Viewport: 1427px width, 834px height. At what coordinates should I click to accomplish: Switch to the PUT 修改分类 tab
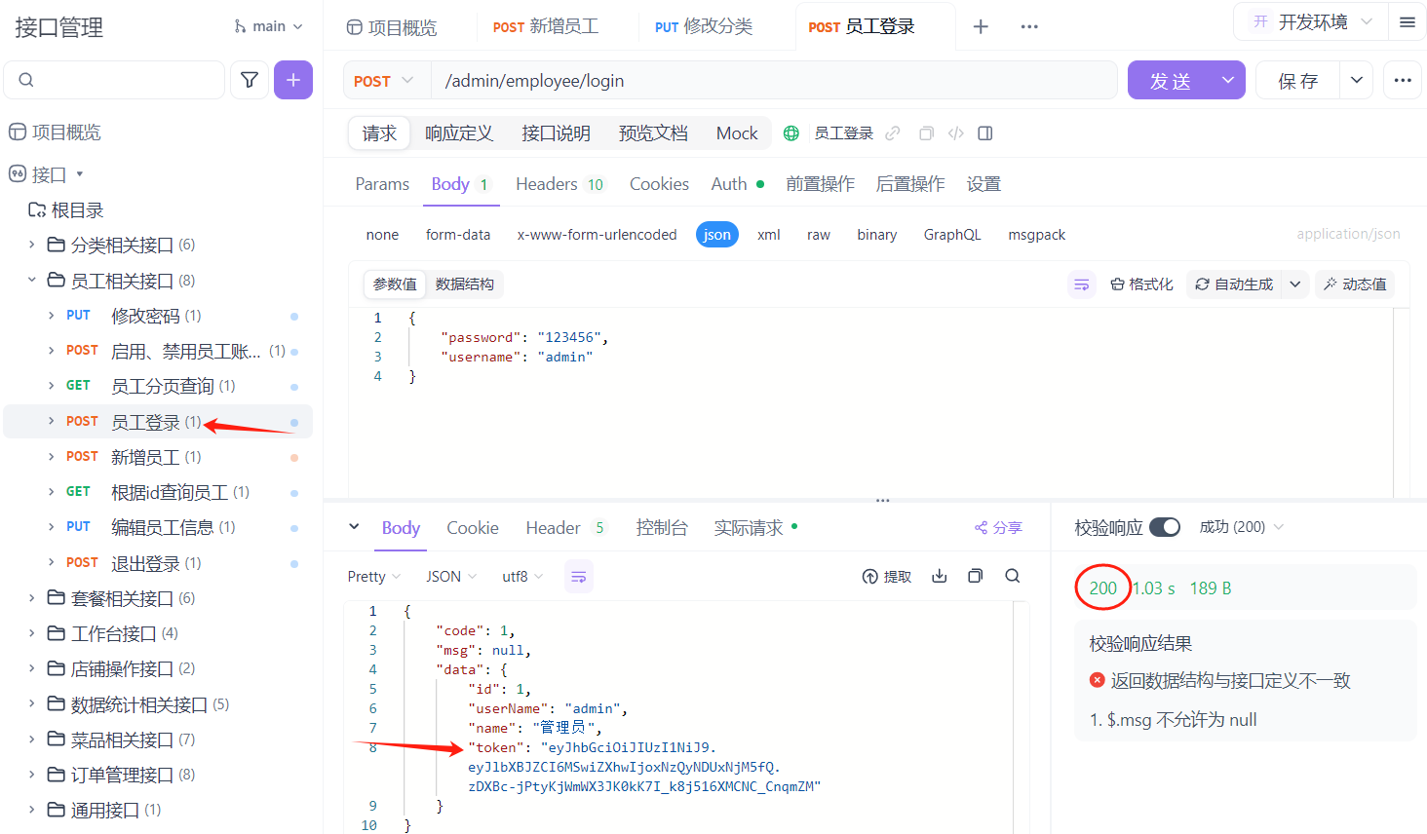point(704,27)
